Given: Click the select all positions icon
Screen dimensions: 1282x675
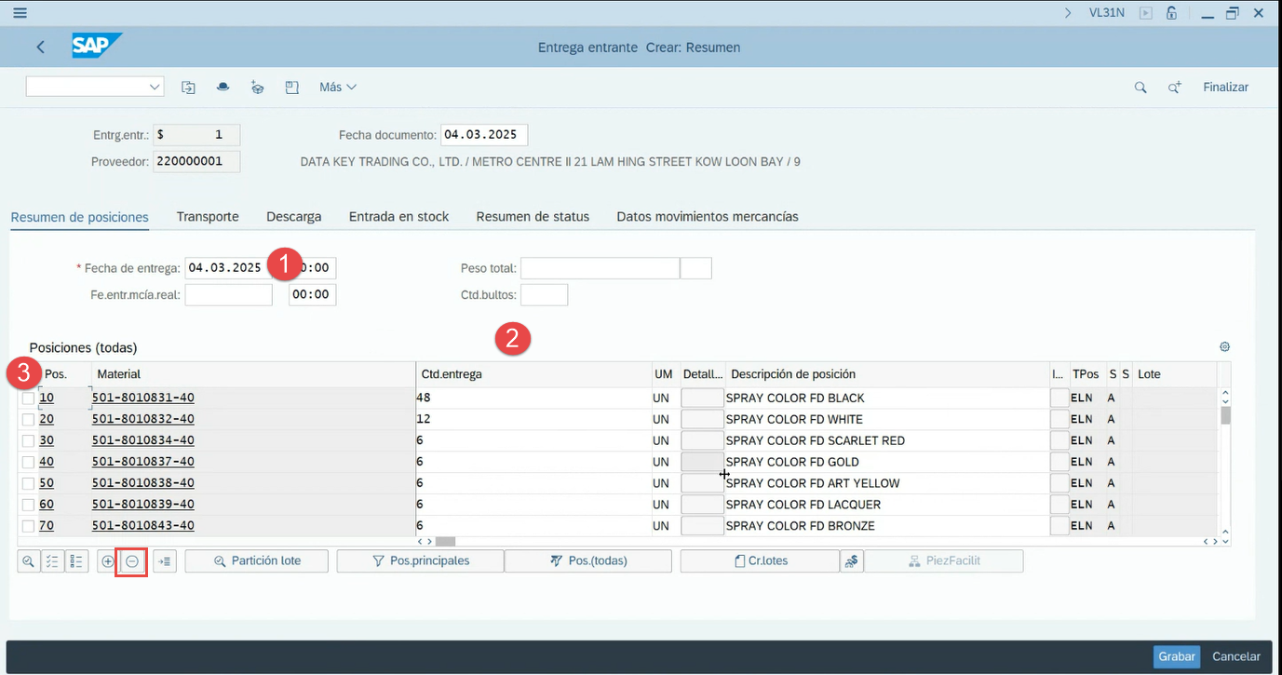Looking at the screenshot, I should 53,561.
